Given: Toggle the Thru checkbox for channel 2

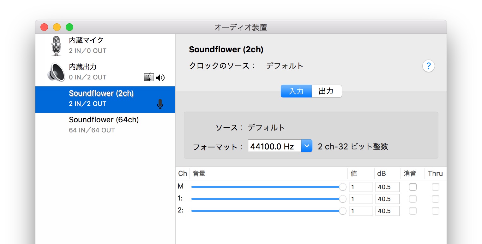Looking at the screenshot, I should point(436,211).
